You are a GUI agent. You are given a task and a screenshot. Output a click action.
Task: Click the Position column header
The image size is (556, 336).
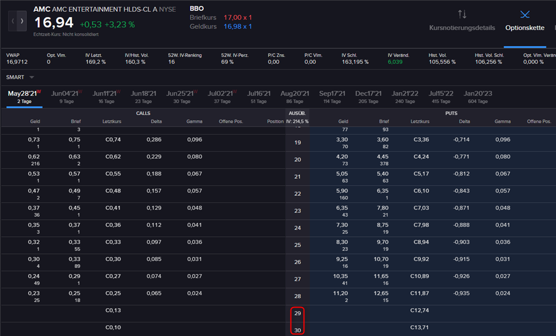point(275,121)
